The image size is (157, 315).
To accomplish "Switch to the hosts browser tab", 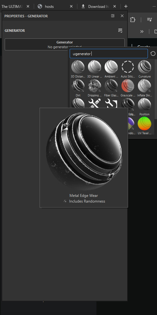I will tap(49, 6).
